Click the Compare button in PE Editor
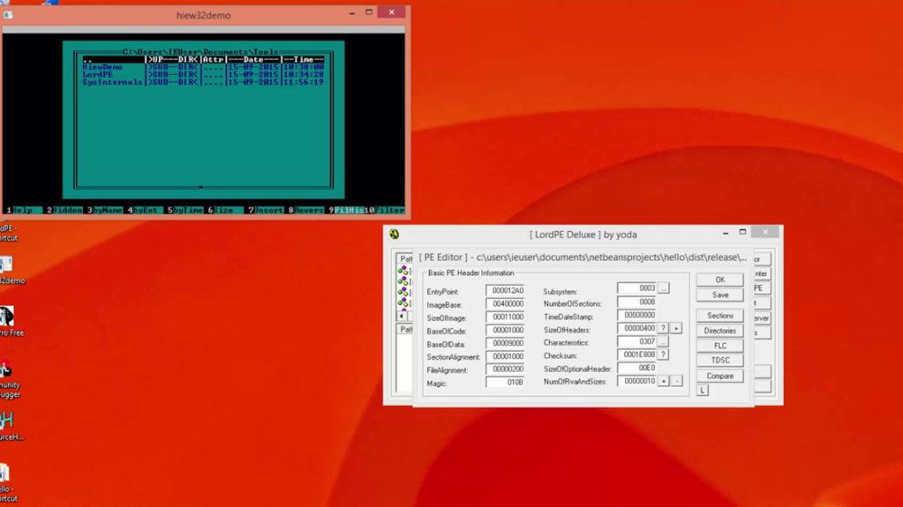 point(720,376)
